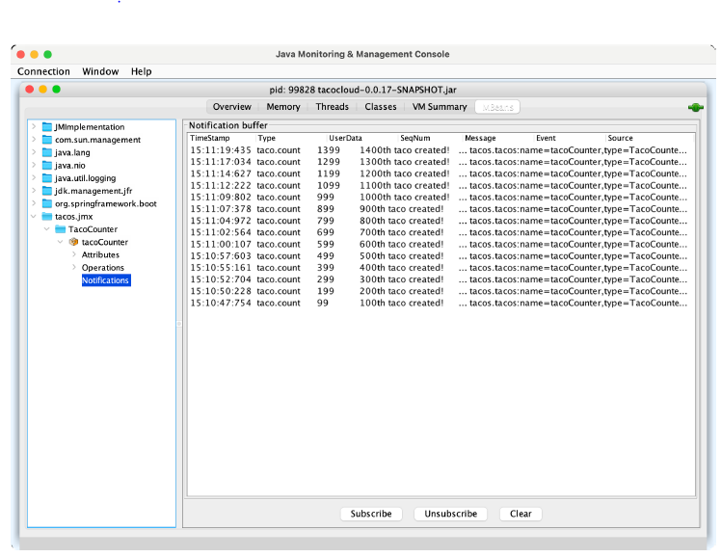This screenshot has width=721, height=557.
Task: Click the tacos.jmx folder icon
Action: pyautogui.click(x=46, y=217)
